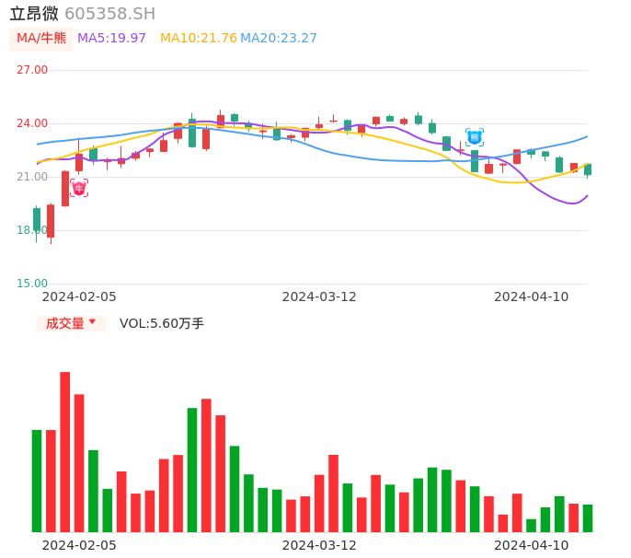Click the red bull signal marker icon
631x558 pixels.
(79, 188)
